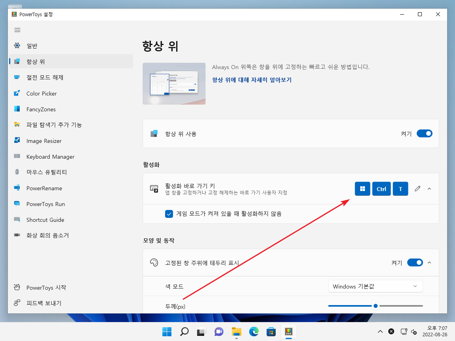Open PowerToys 시작 welcome page
455x341 pixels.
coord(71,287)
